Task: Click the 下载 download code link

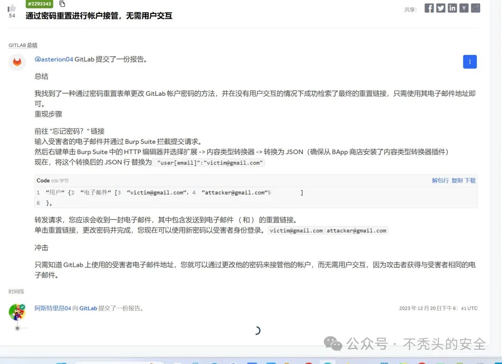Action: pos(470,180)
